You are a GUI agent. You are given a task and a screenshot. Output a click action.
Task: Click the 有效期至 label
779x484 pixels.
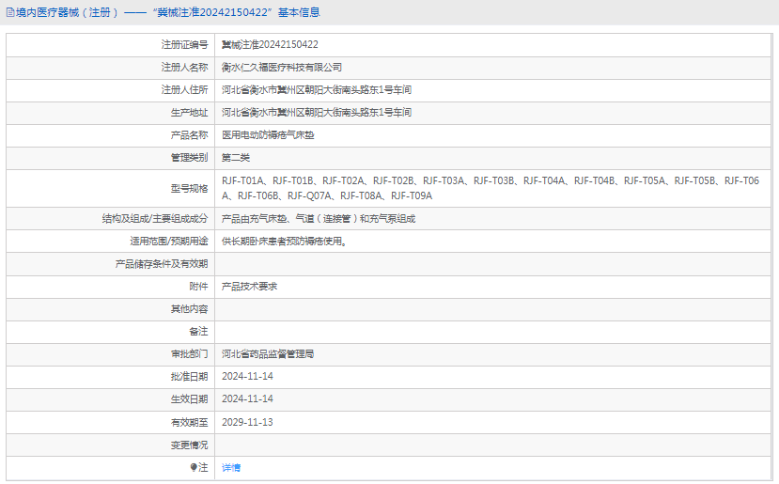(189, 422)
